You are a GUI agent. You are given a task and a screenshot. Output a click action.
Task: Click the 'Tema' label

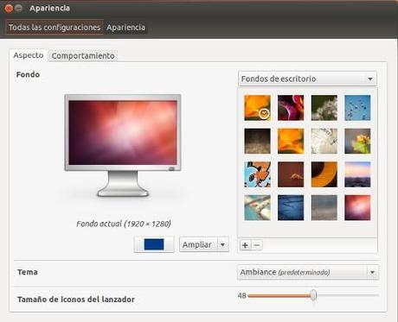click(x=28, y=272)
